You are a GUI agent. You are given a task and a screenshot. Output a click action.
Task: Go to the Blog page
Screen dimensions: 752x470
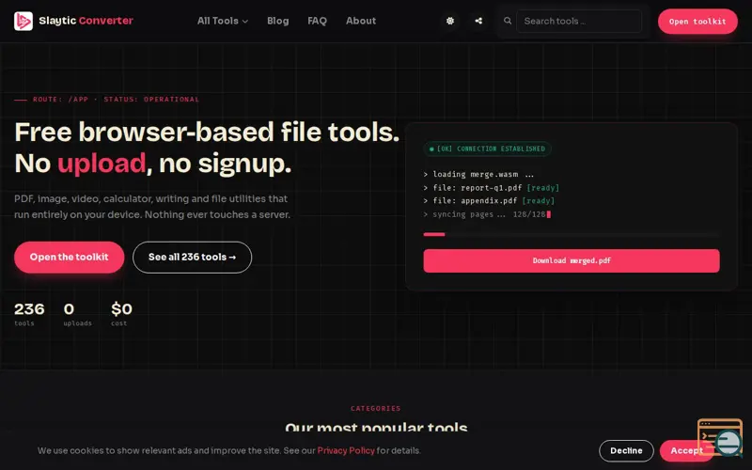point(277,21)
